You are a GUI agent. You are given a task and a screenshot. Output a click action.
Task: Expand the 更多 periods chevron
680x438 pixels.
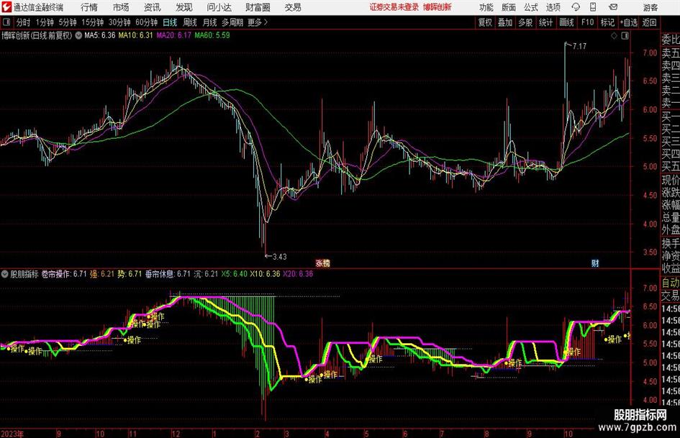pos(266,22)
